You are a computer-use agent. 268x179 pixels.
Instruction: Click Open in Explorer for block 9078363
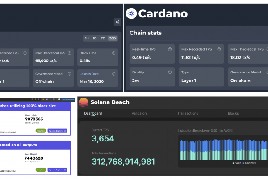click(x=57, y=131)
